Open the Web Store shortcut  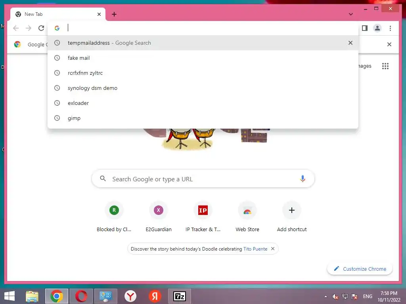pos(247,217)
